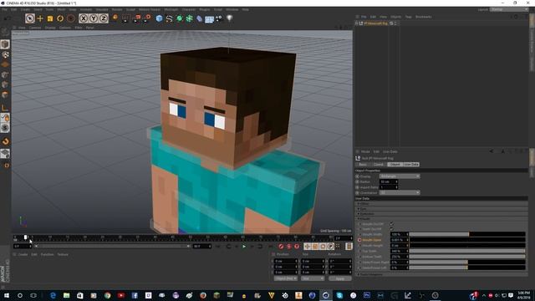The width and height of the screenshot is (535, 301).
Task: Activate the Scale tool yellow square
Action: [50, 18]
